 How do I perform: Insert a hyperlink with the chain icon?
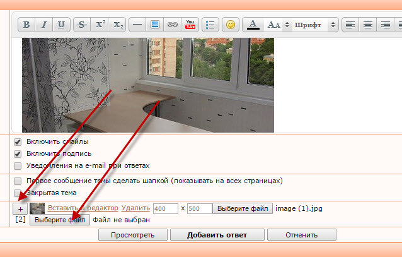point(172,25)
